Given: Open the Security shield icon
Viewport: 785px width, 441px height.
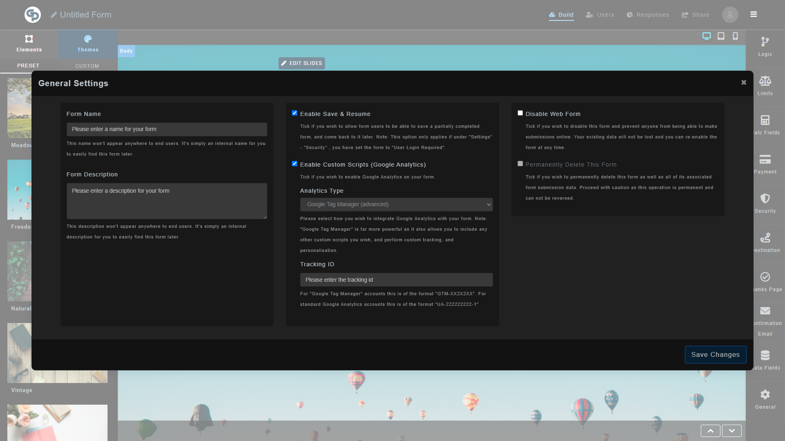Looking at the screenshot, I should [x=765, y=199].
